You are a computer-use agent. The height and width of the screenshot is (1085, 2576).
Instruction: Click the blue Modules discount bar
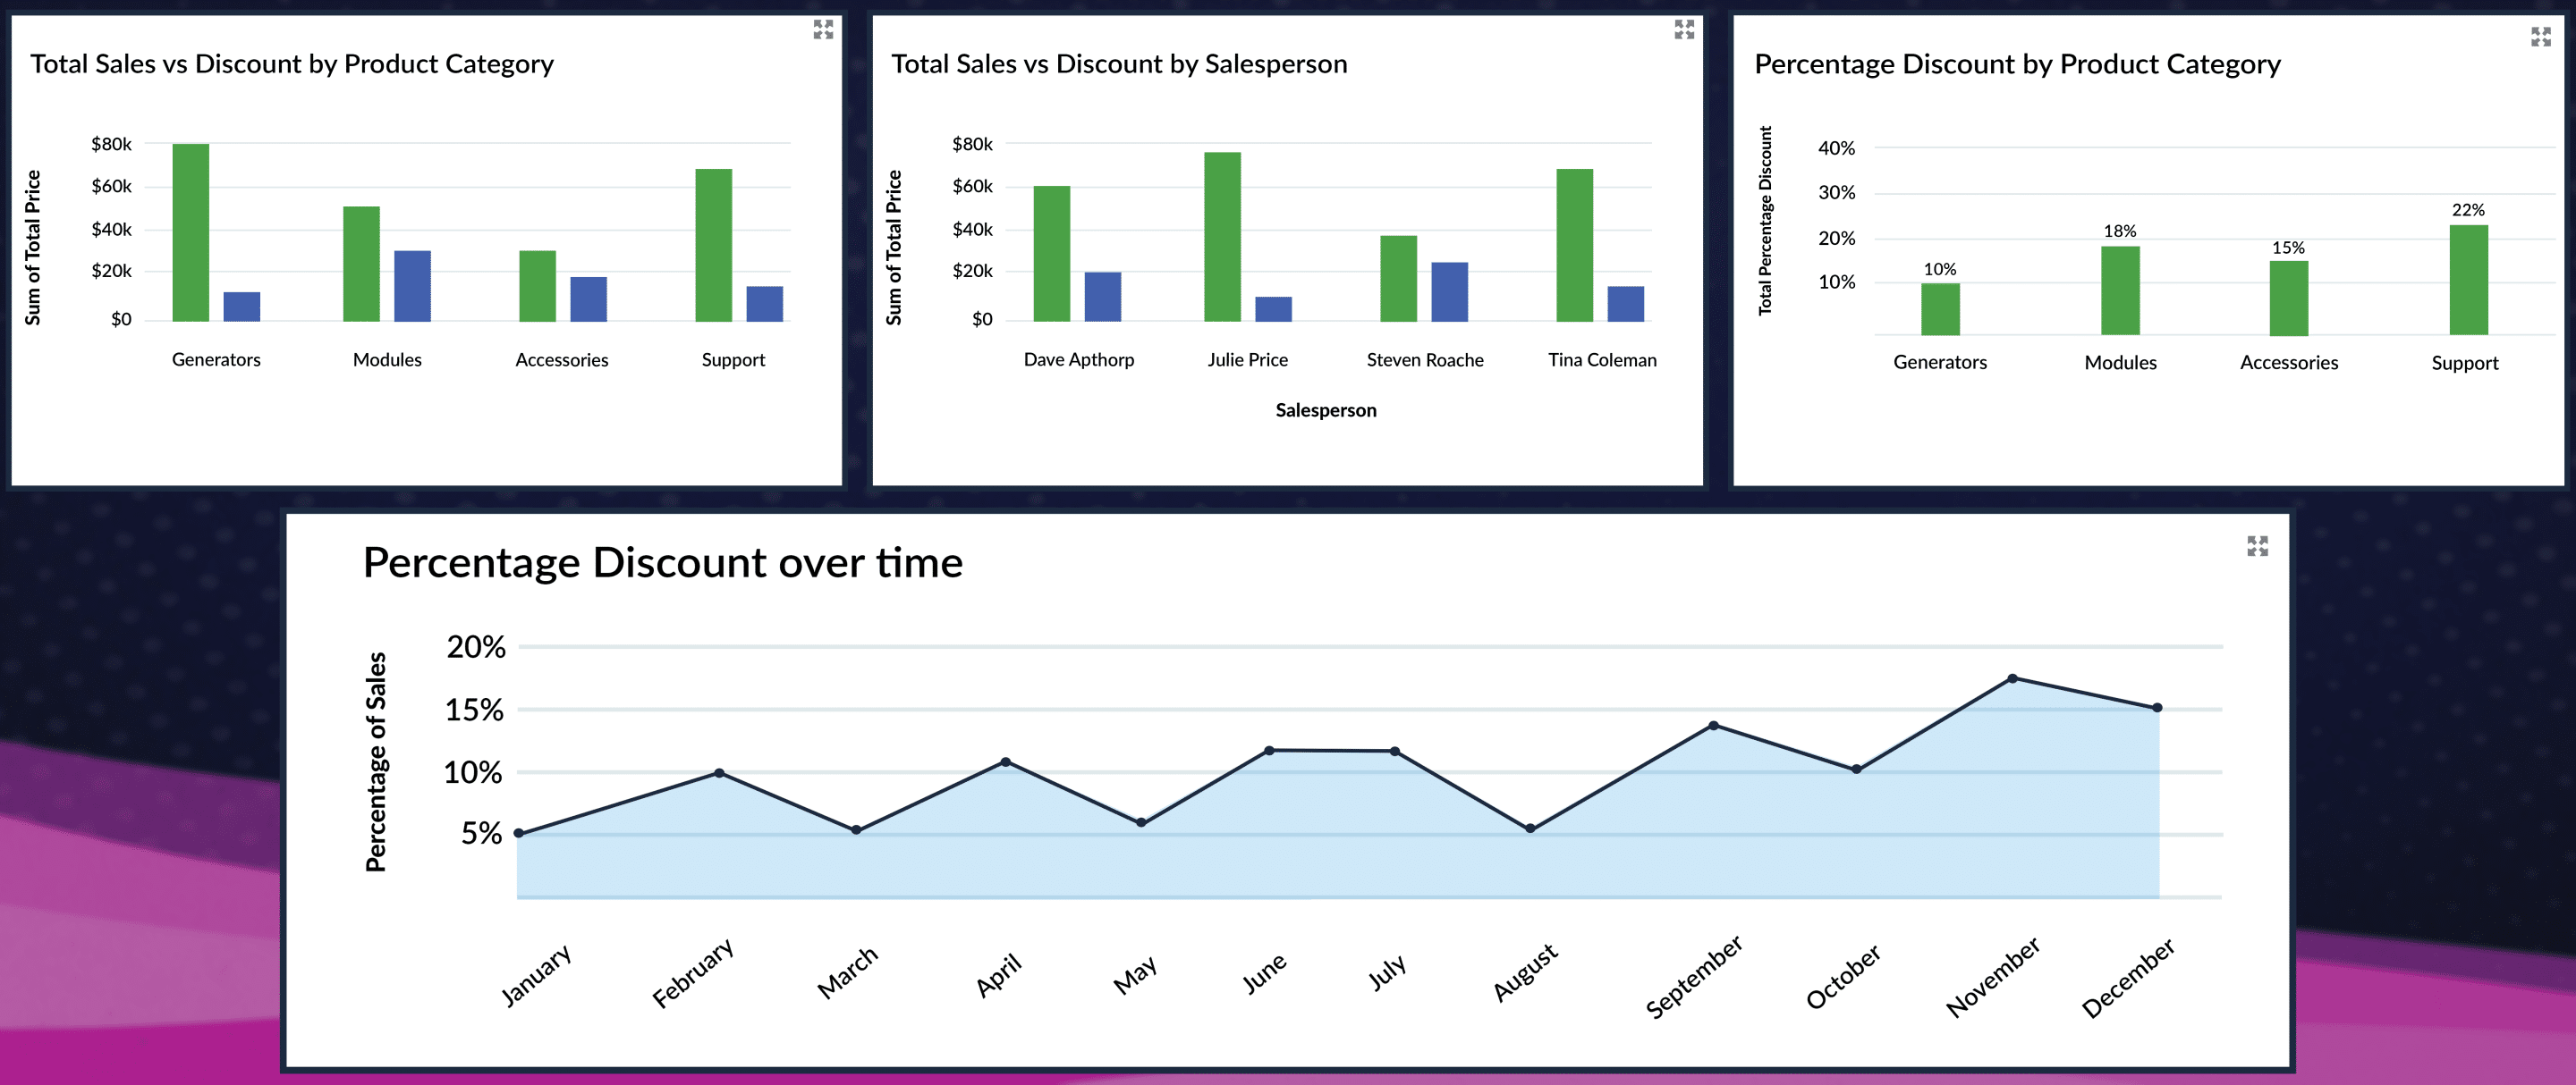[412, 287]
